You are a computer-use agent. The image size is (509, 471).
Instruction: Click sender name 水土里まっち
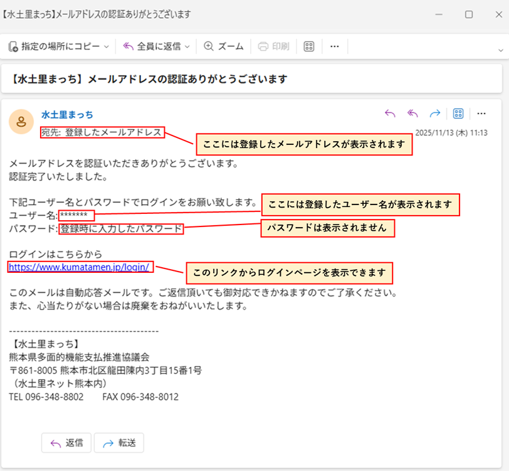coord(67,114)
